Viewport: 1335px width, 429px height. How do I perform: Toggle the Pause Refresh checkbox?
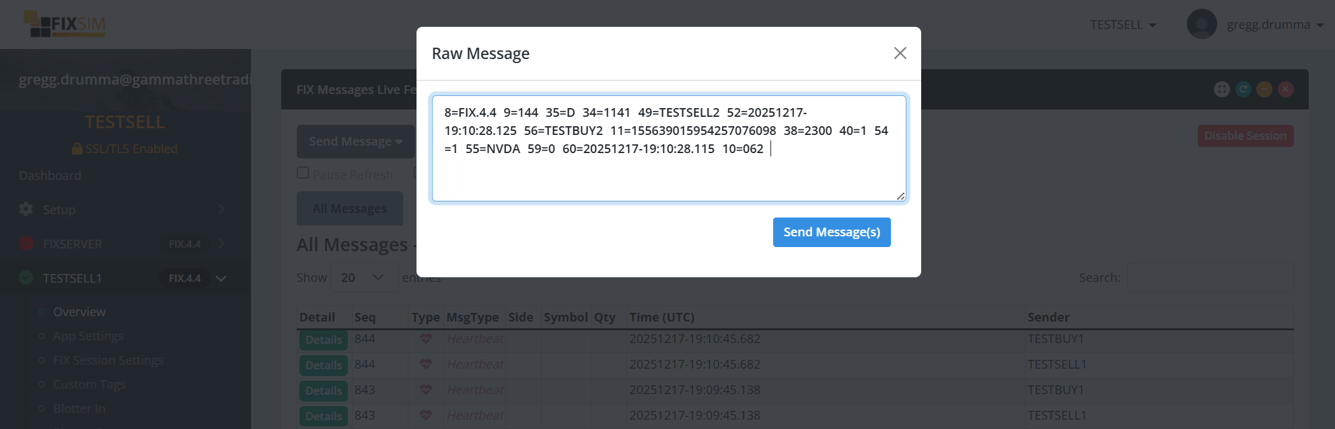[x=303, y=173]
